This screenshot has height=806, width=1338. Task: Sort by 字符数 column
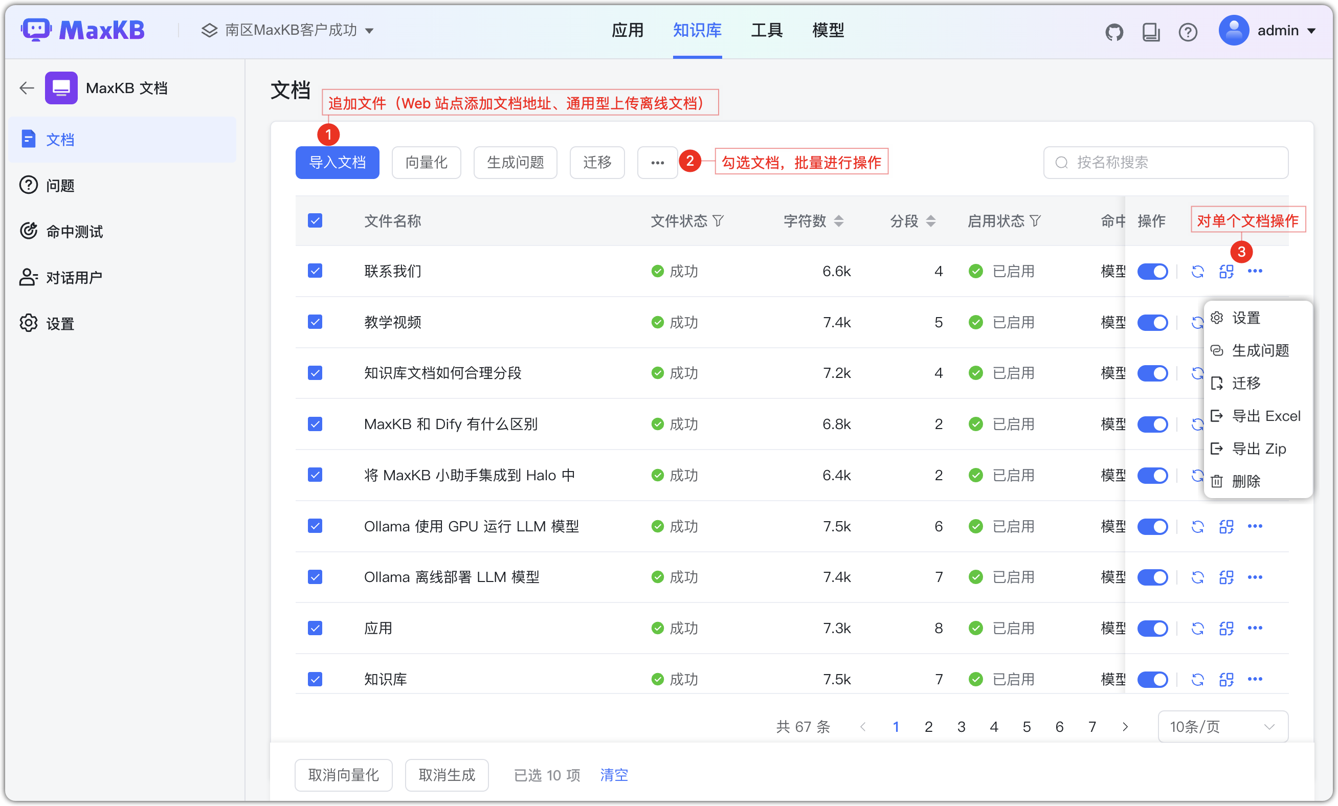[x=839, y=221]
